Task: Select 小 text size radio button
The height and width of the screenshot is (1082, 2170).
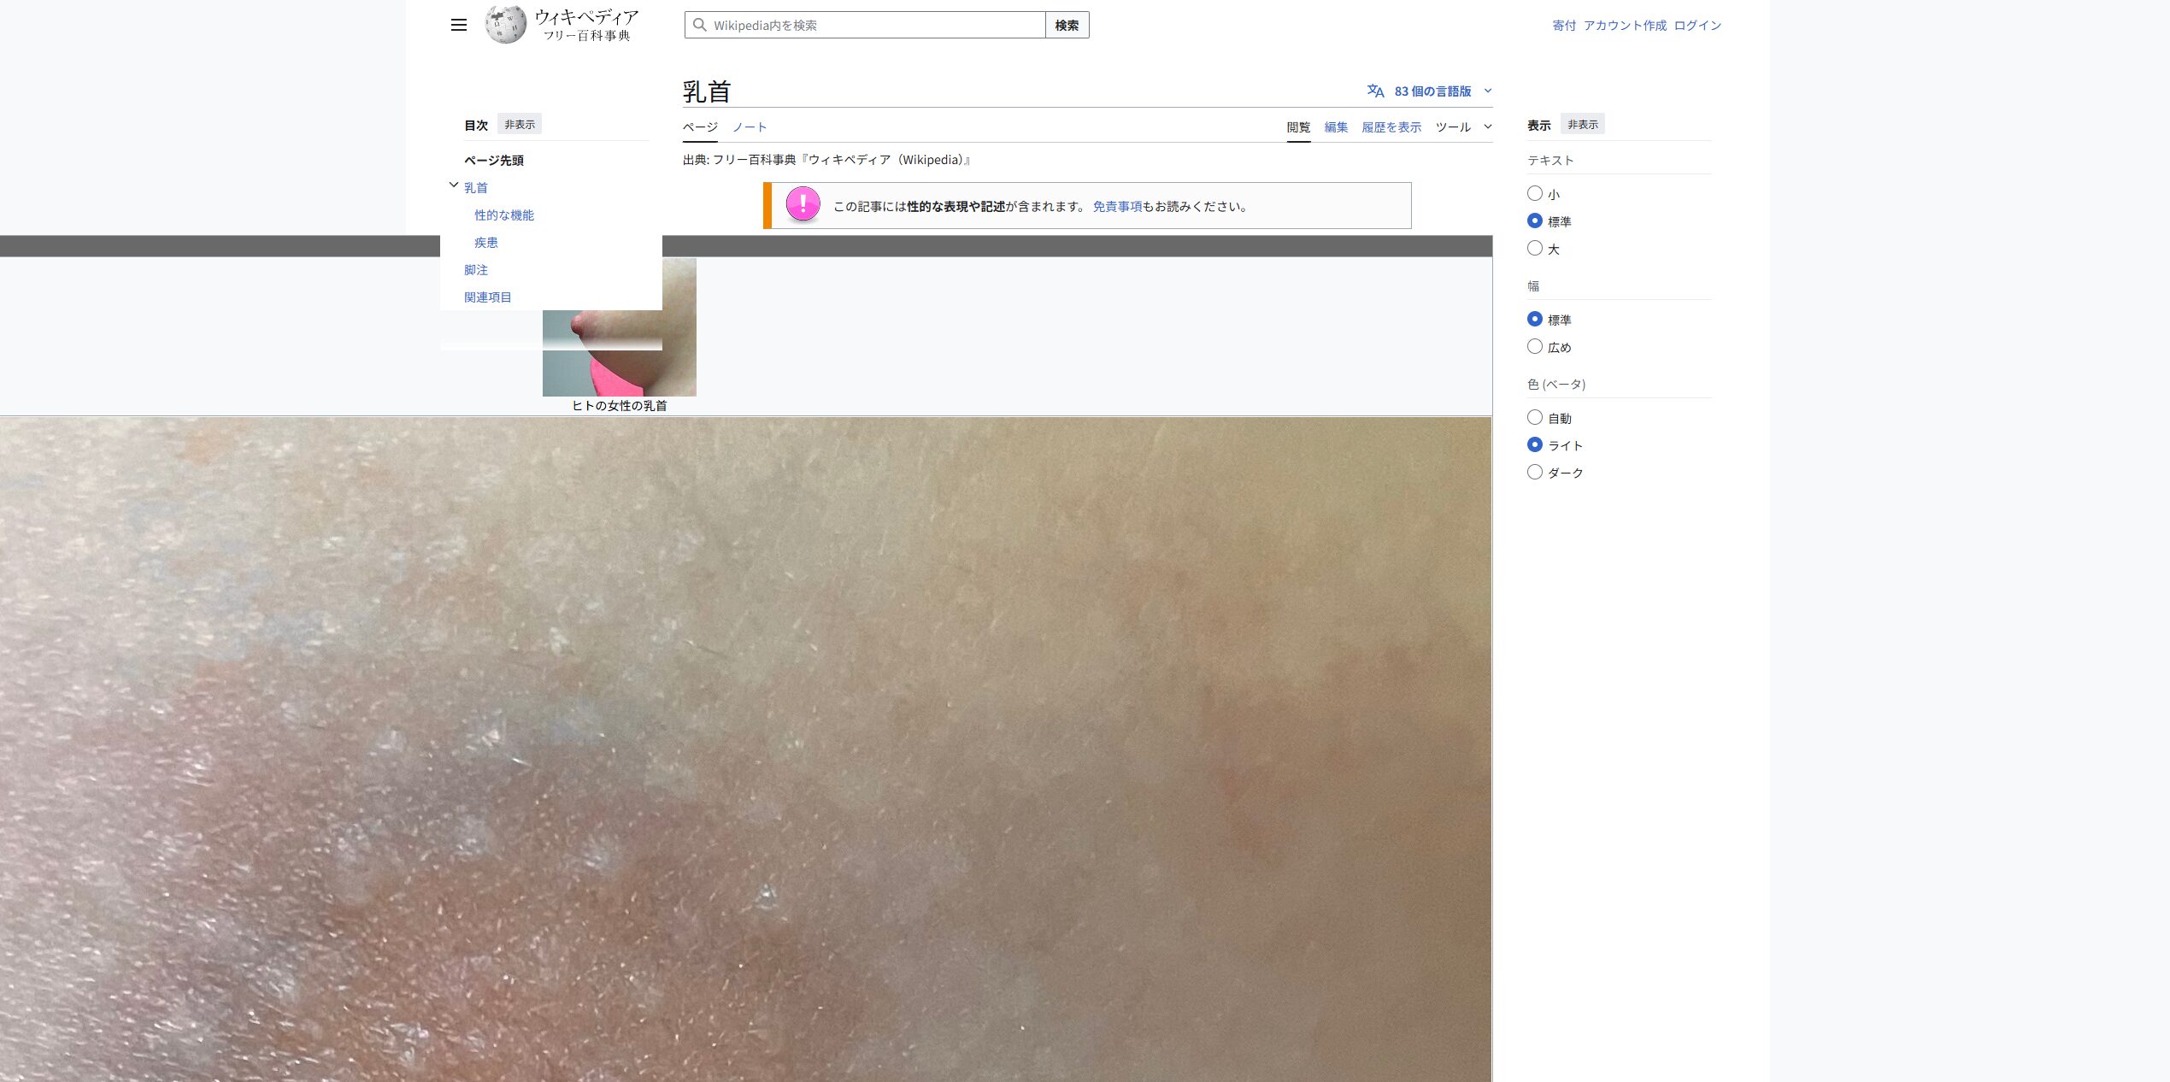Action: tap(1535, 194)
